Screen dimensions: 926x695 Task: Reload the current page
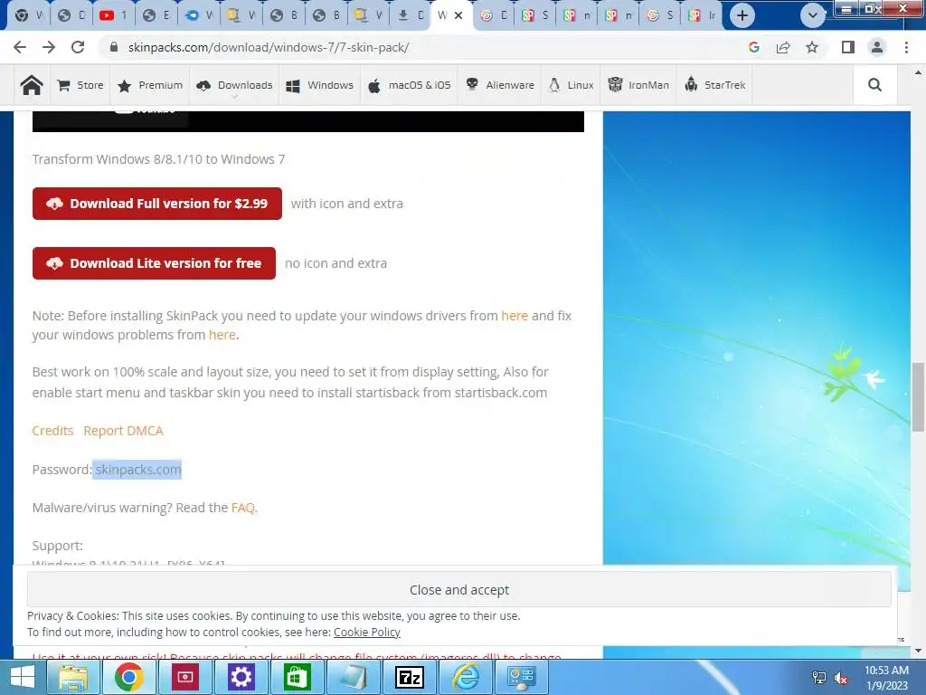pos(78,47)
